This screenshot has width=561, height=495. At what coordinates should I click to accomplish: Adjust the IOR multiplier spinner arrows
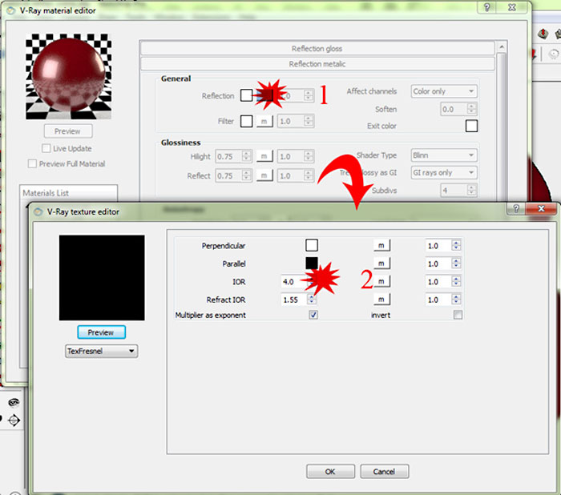pyautogui.click(x=456, y=281)
